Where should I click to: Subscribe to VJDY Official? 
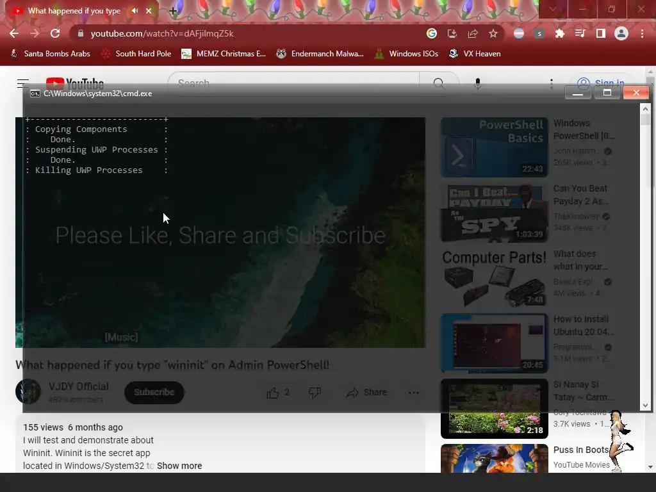[154, 393]
